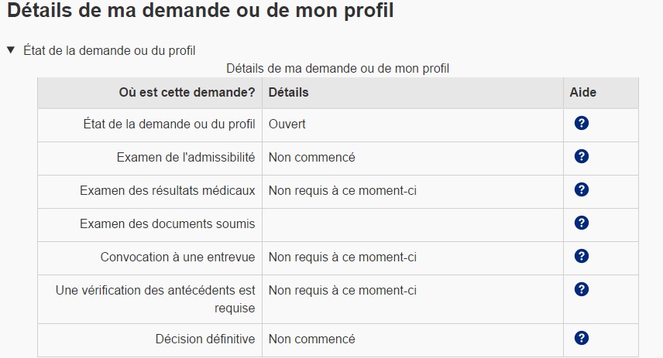The image size is (663, 358).
Task: Select the "Détails" column header
Action: point(288,92)
